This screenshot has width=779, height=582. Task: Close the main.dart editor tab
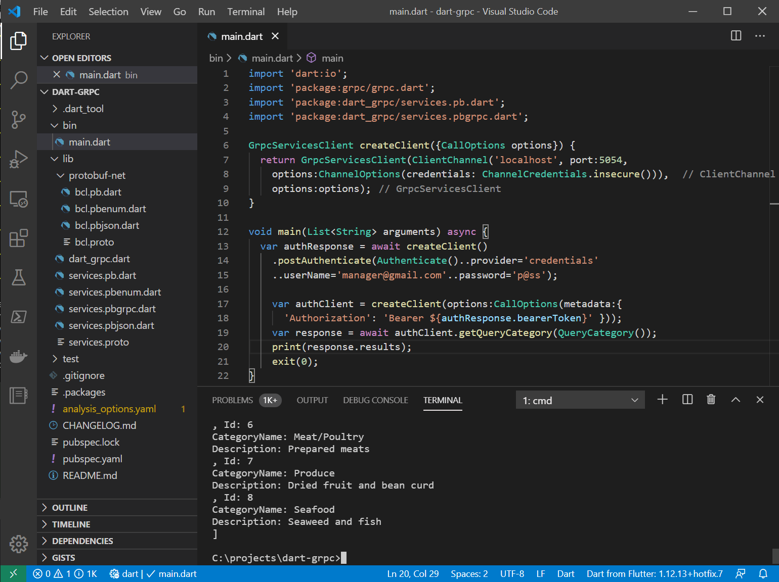(275, 36)
